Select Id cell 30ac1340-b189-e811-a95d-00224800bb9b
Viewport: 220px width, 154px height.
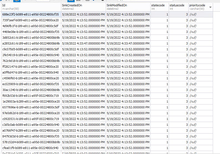tap(31, 90)
